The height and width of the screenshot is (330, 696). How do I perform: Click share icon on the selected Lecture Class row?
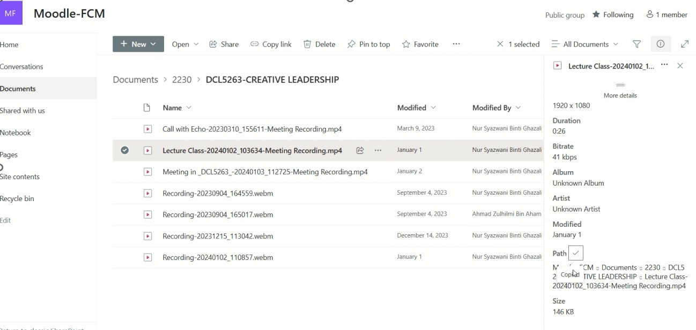point(360,151)
